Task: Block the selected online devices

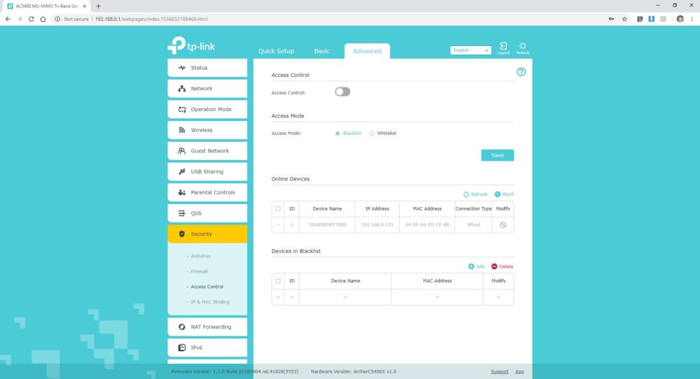Action: [x=504, y=194]
